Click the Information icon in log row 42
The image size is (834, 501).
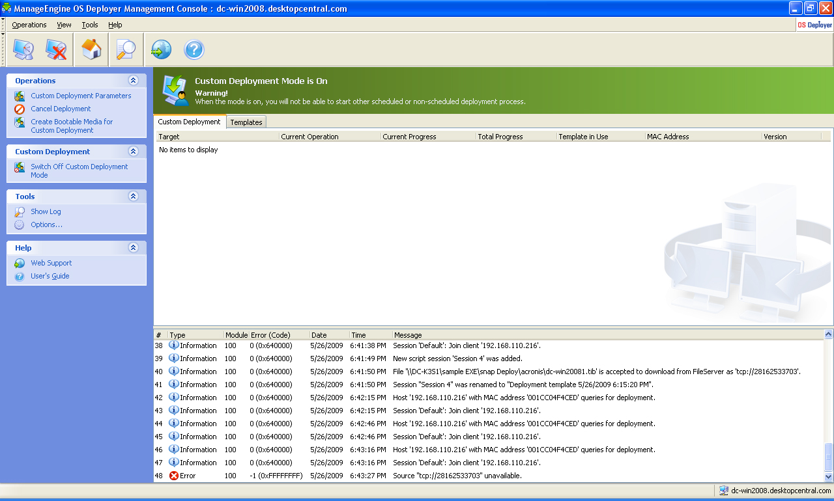[174, 398]
